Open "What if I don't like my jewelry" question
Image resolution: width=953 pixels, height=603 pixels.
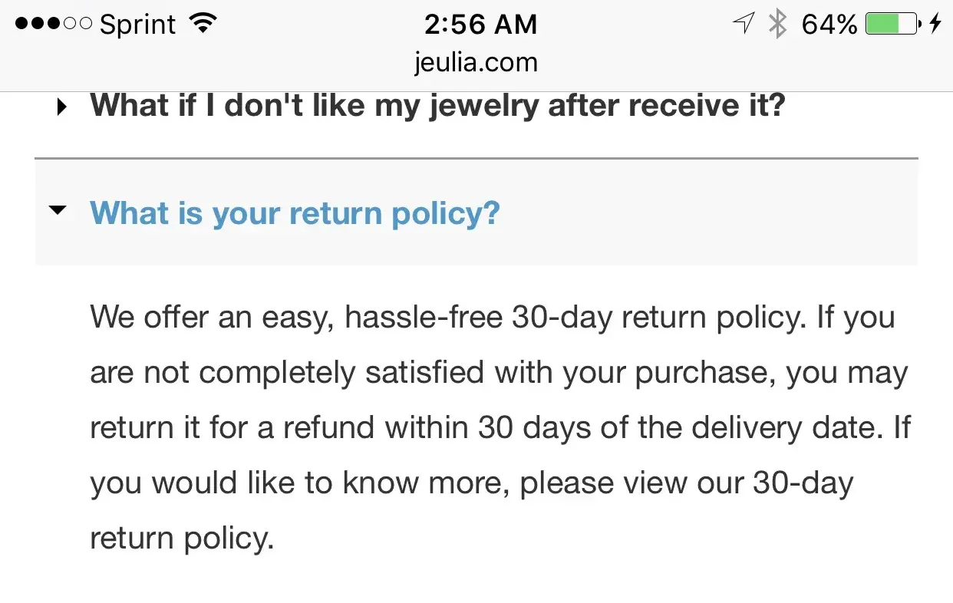437,105
